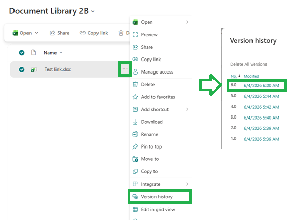This screenshot has width=294, height=220.
Task: Click the star icon beside Add to favorites
Action: 135,97
